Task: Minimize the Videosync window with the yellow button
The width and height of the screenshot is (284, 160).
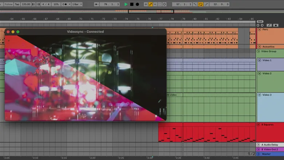Action: pyautogui.click(x=13, y=32)
